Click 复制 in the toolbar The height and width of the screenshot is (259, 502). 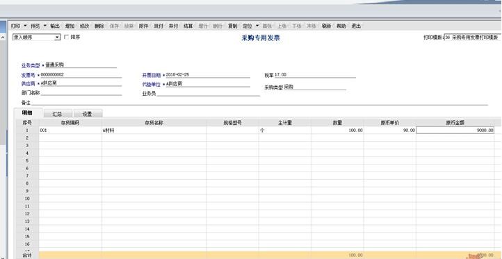[232, 26]
